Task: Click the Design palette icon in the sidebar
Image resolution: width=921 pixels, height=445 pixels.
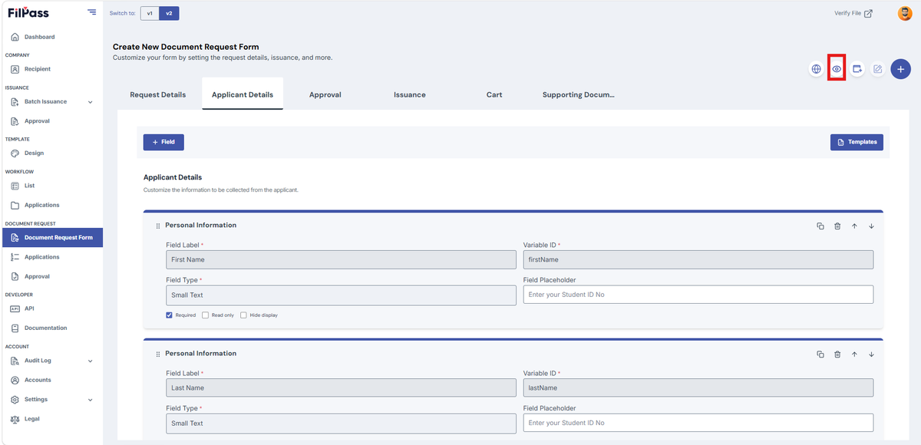Action: [15, 153]
